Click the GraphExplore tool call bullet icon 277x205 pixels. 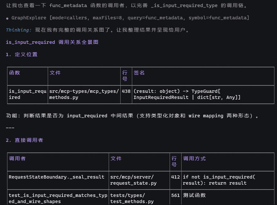coord(7,18)
